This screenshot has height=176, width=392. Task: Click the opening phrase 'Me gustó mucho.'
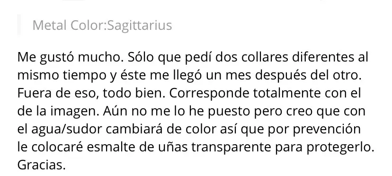click(x=71, y=57)
